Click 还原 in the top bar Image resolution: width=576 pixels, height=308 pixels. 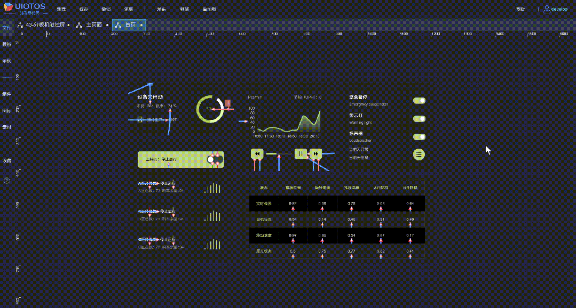(x=129, y=9)
